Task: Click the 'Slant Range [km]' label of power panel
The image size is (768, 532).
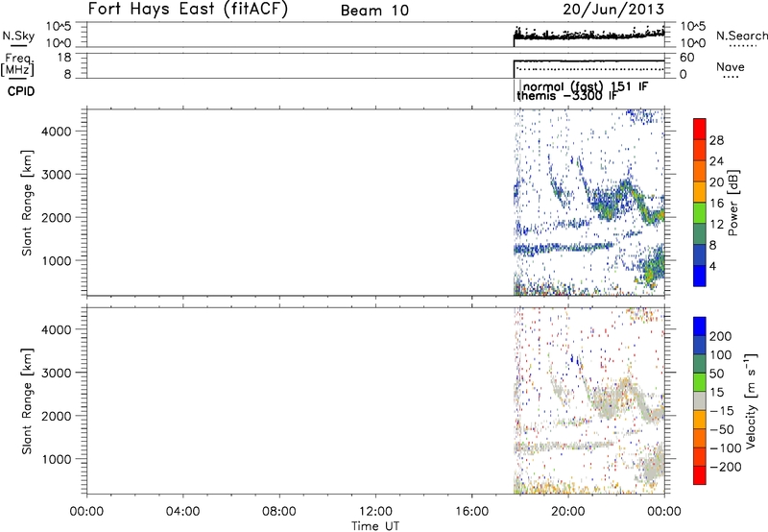Action: point(27,203)
